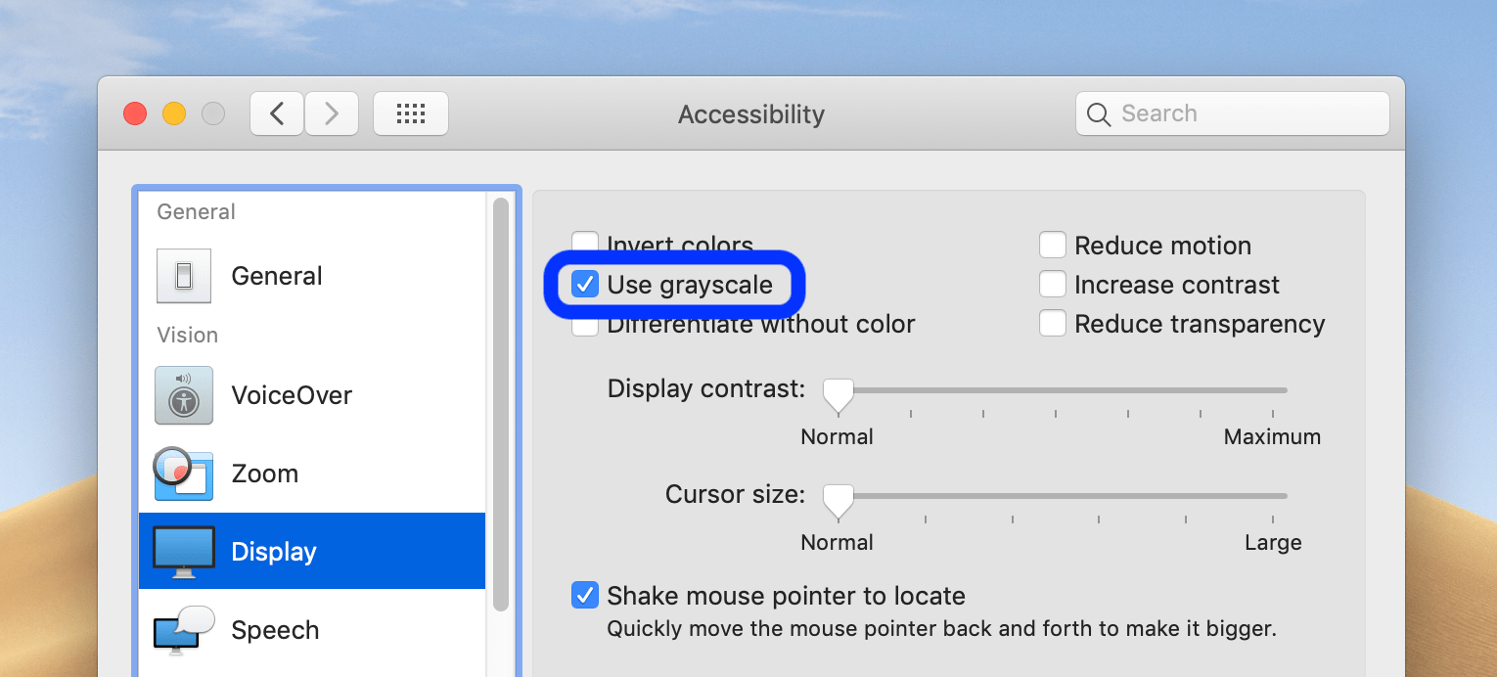Image resolution: width=1497 pixels, height=677 pixels.
Task: Open VoiceOver settings from the sidebar
Action: coord(184,395)
